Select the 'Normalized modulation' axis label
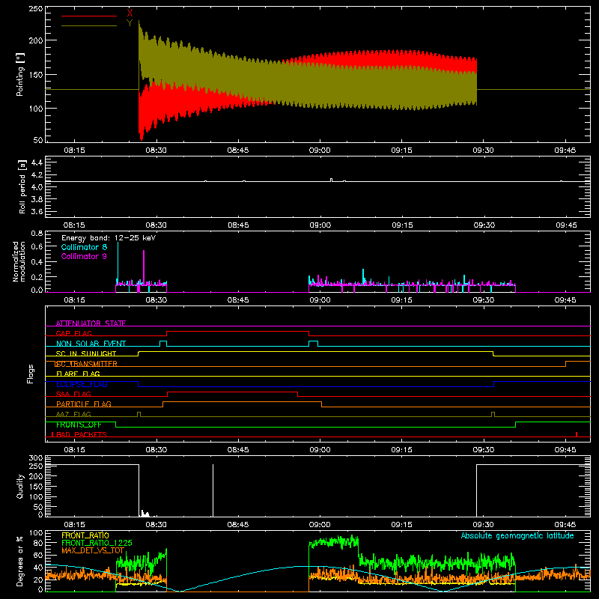Viewport: 599px width, 599px height. [19, 261]
